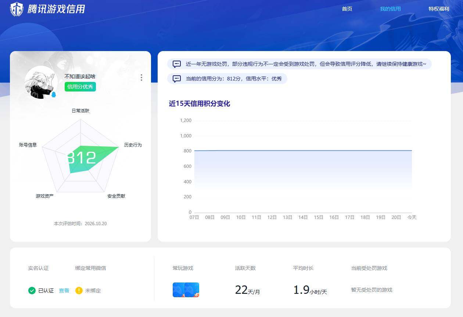
Task: Click the 20日 label on chart axis
Action: [396, 217]
